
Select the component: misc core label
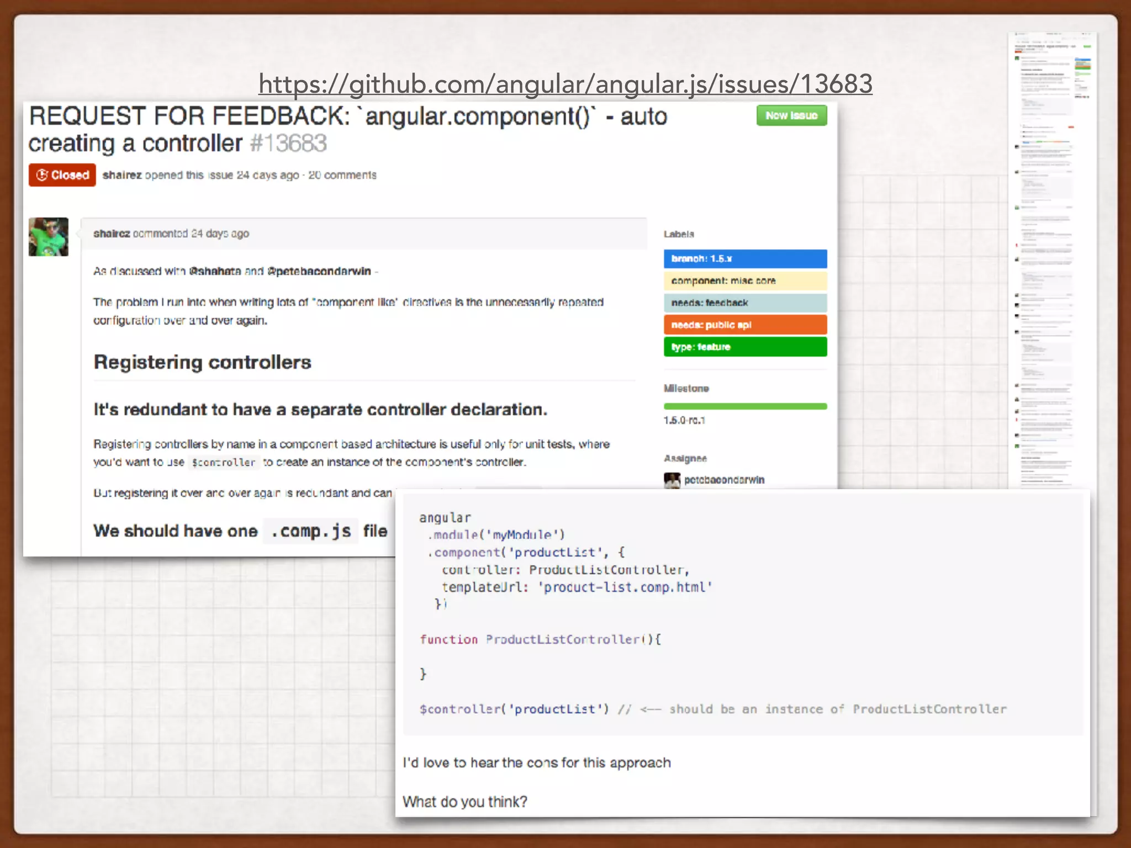click(x=745, y=281)
